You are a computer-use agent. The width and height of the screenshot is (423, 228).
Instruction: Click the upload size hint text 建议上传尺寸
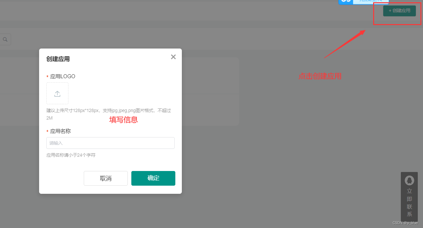pyautogui.click(x=109, y=114)
